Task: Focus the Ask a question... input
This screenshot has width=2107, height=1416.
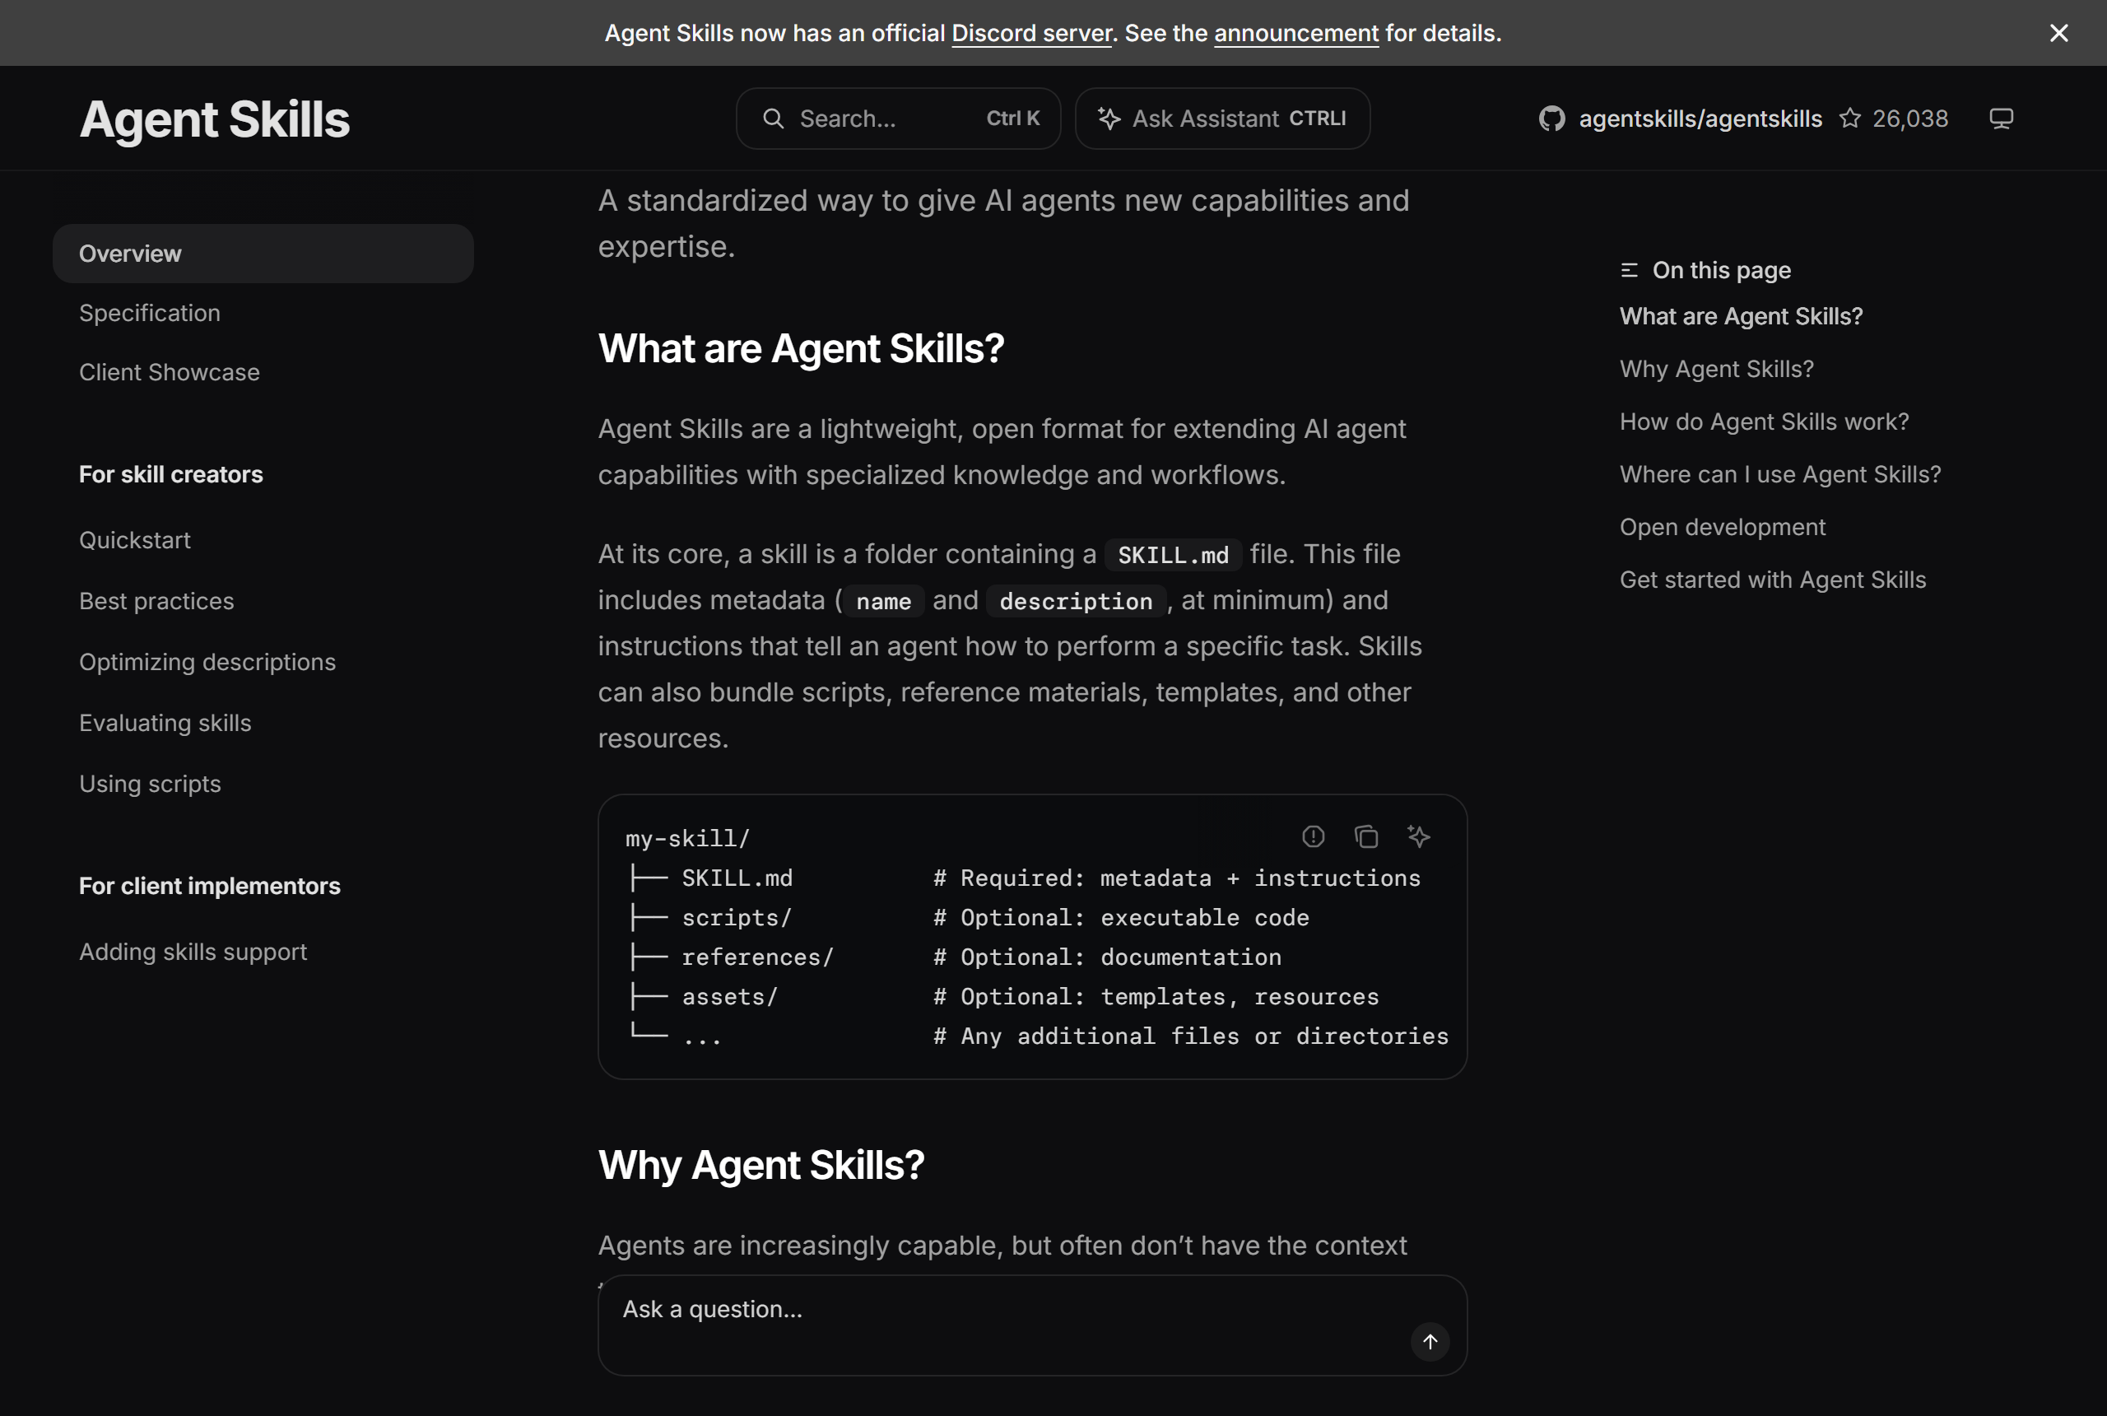Action: coord(1032,1325)
